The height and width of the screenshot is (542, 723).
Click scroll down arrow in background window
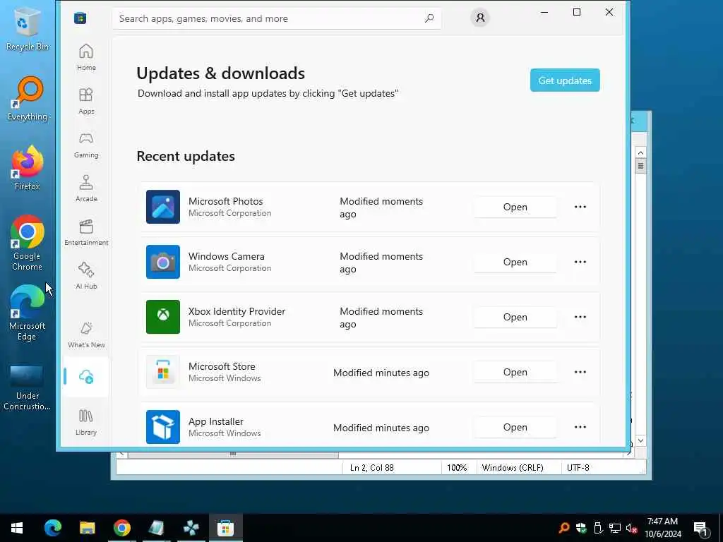(x=640, y=440)
